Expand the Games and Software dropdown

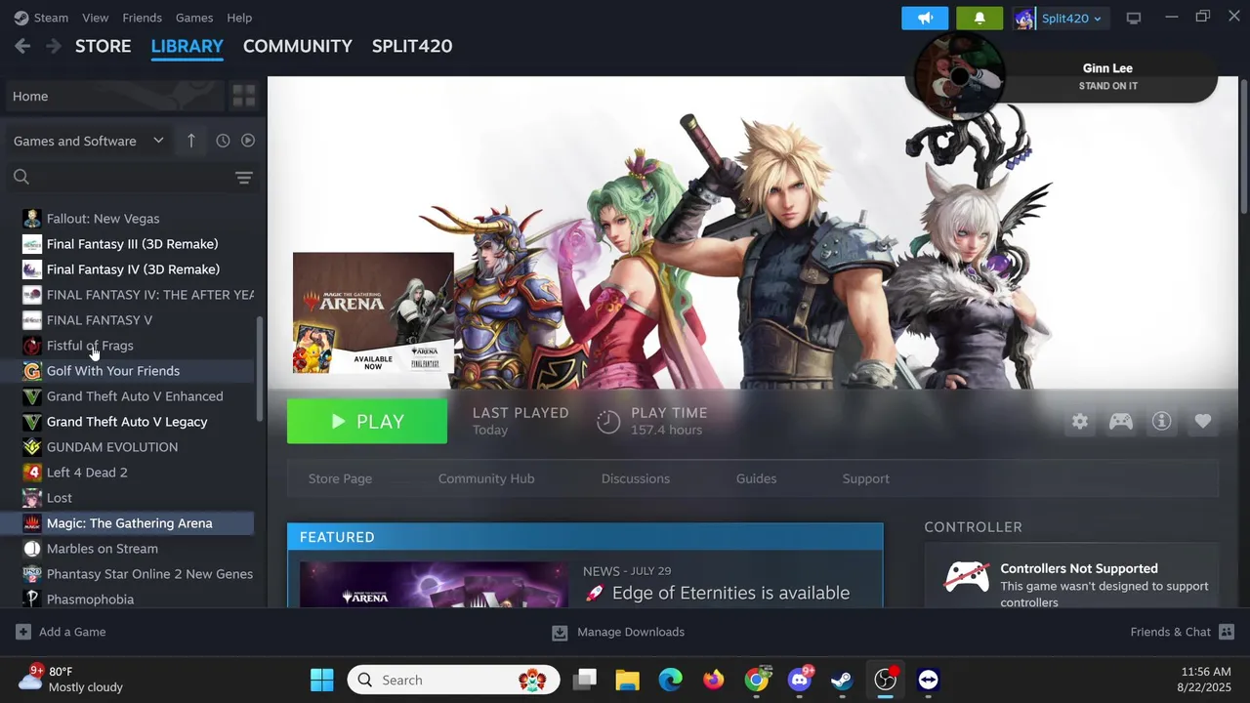point(89,141)
